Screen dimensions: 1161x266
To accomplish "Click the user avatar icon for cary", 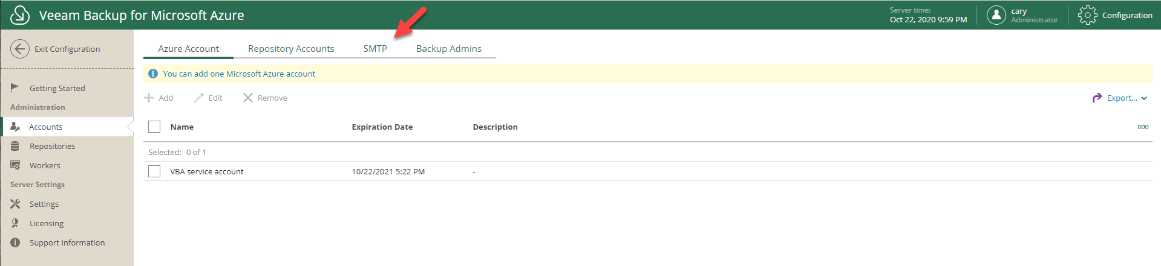I will pos(996,15).
